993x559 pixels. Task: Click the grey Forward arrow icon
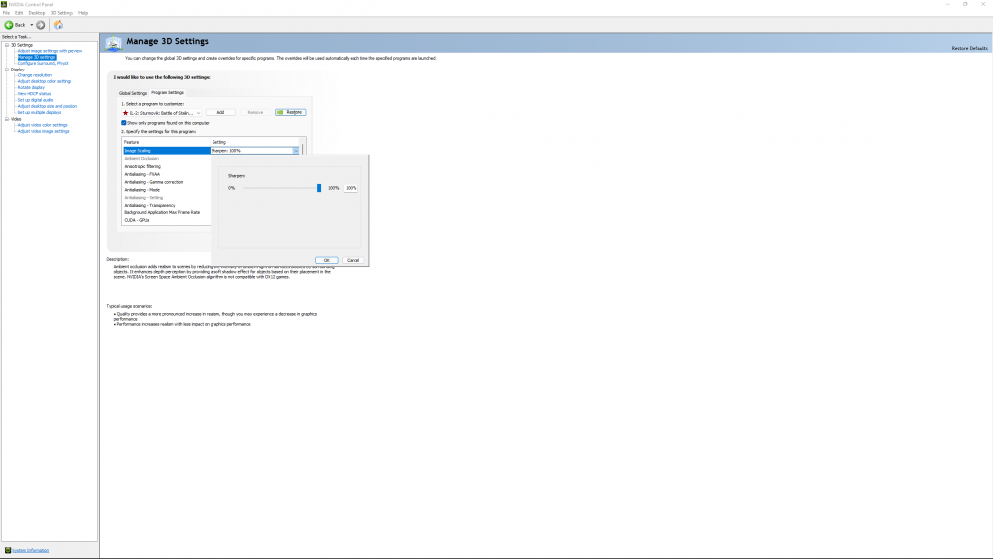tap(41, 25)
